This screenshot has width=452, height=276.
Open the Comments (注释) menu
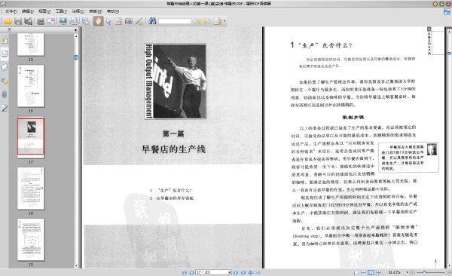pos(78,11)
